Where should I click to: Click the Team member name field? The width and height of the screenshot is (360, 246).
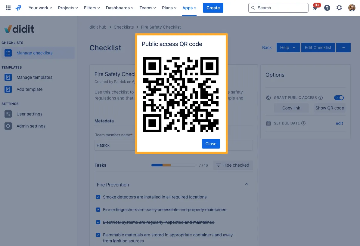174,145
